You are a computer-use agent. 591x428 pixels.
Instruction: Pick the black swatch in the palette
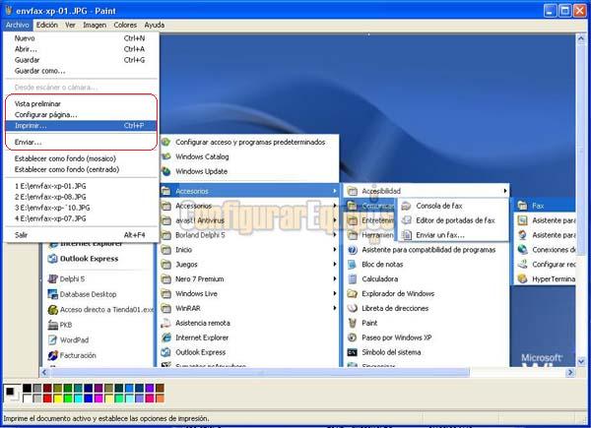tap(28, 388)
